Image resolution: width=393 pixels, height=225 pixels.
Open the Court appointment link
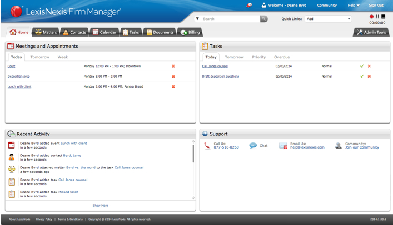11,67
